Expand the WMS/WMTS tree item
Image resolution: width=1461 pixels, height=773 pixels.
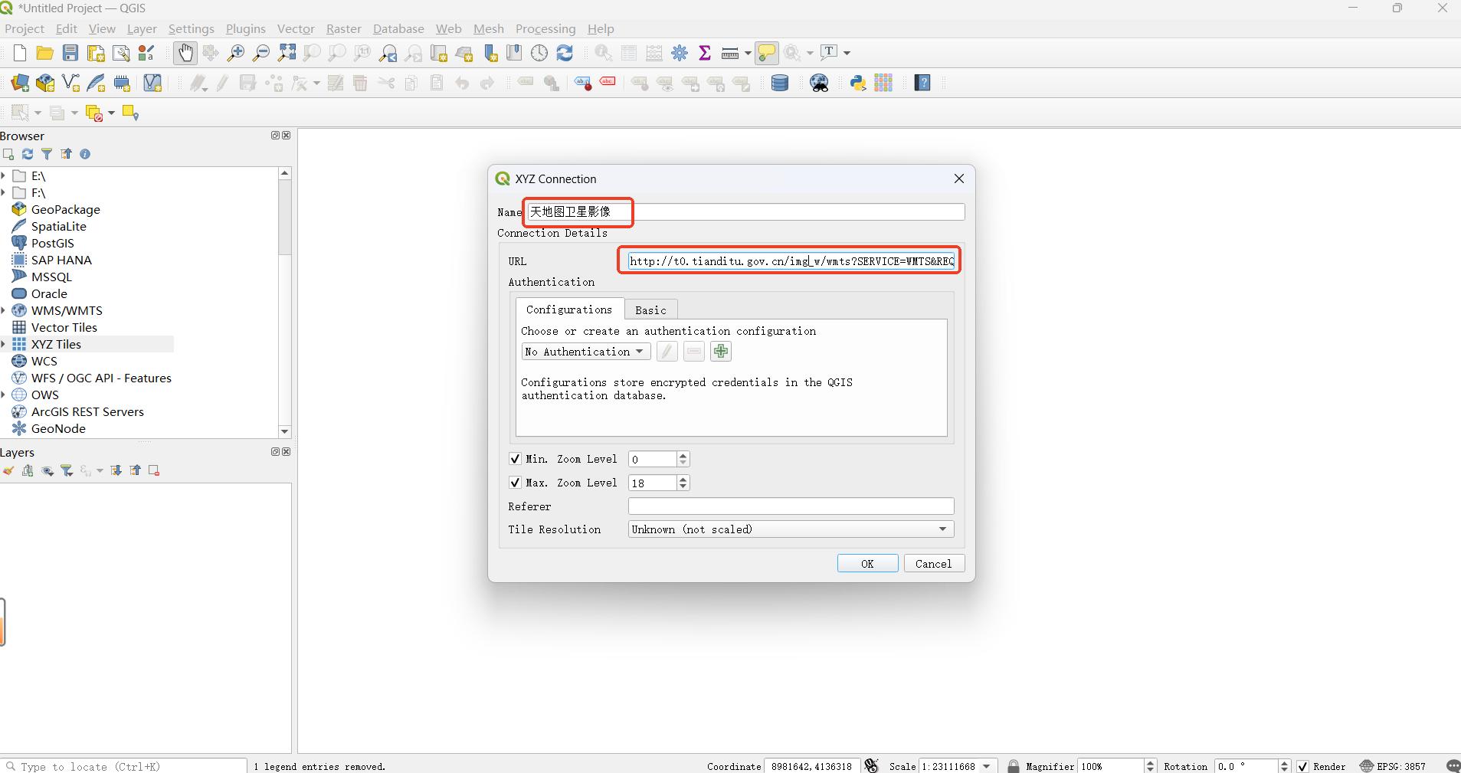[x=4, y=310]
